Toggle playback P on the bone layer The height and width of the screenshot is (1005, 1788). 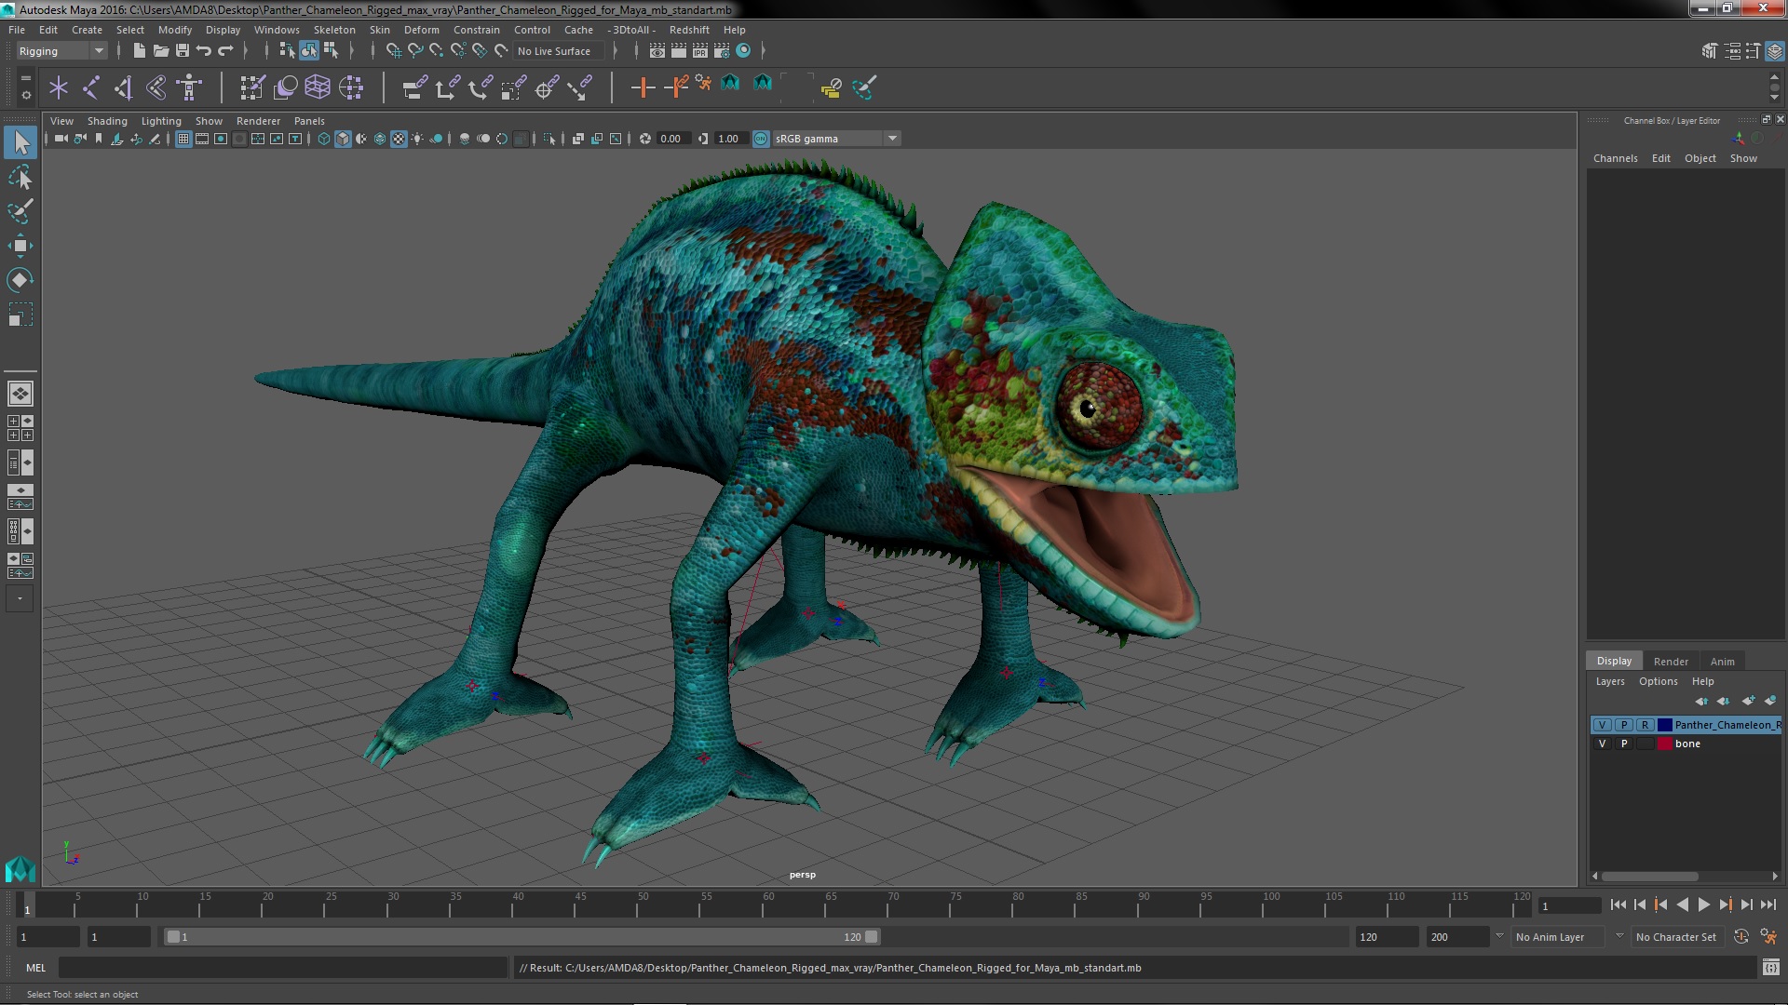(x=1623, y=744)
